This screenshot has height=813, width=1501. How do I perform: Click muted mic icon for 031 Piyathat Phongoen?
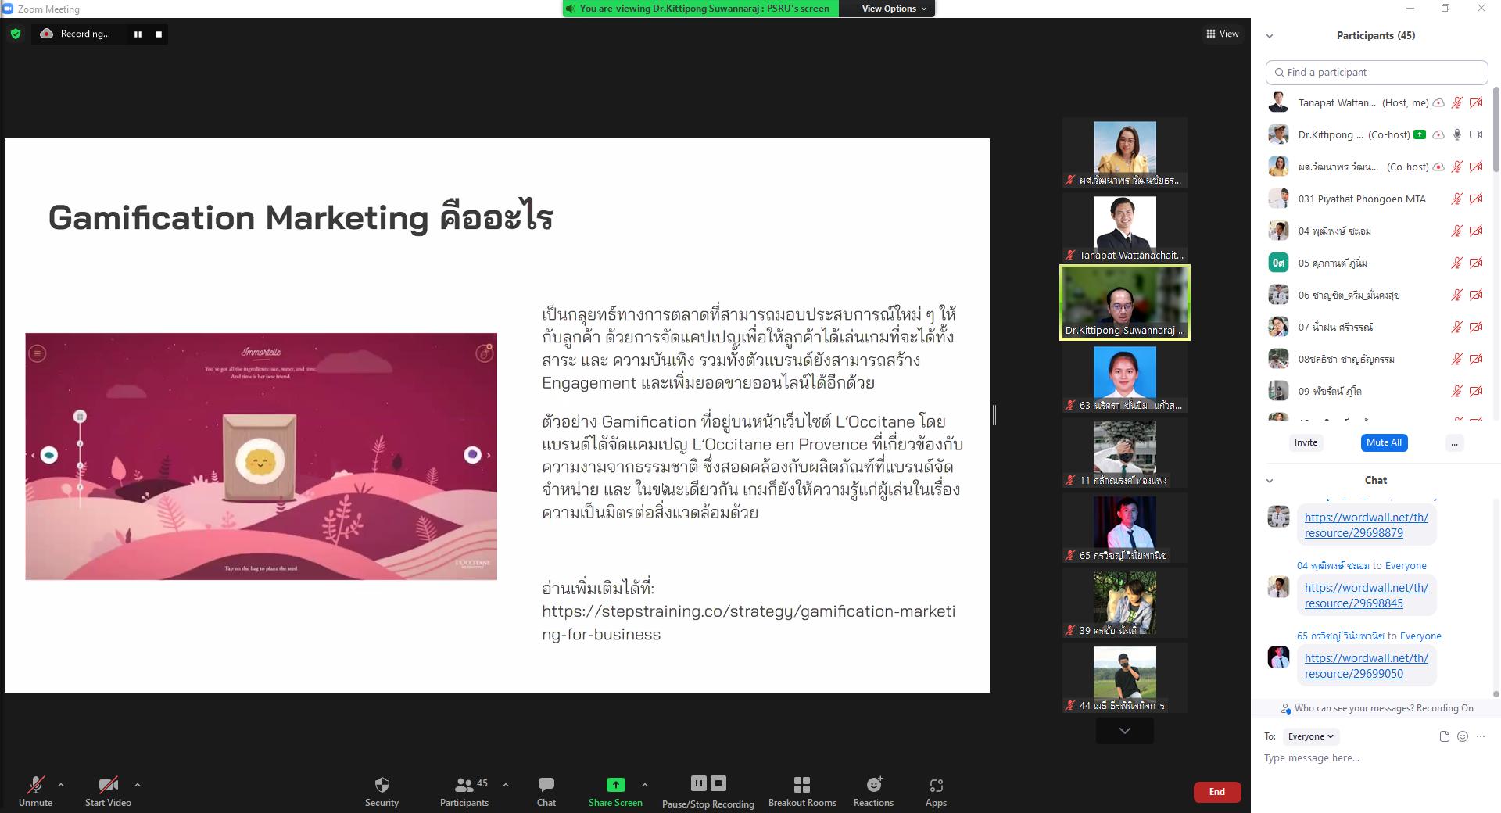click(x=1456, y=199)
